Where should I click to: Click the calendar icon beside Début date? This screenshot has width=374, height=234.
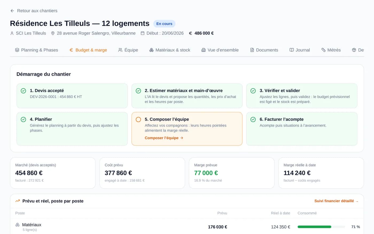[143, 33]
